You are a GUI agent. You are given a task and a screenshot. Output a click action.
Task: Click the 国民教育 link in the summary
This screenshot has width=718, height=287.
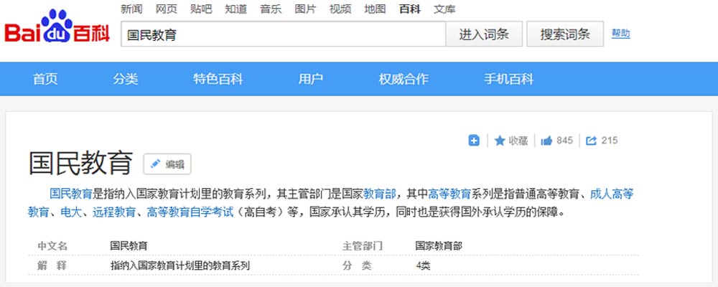point(71,194)
